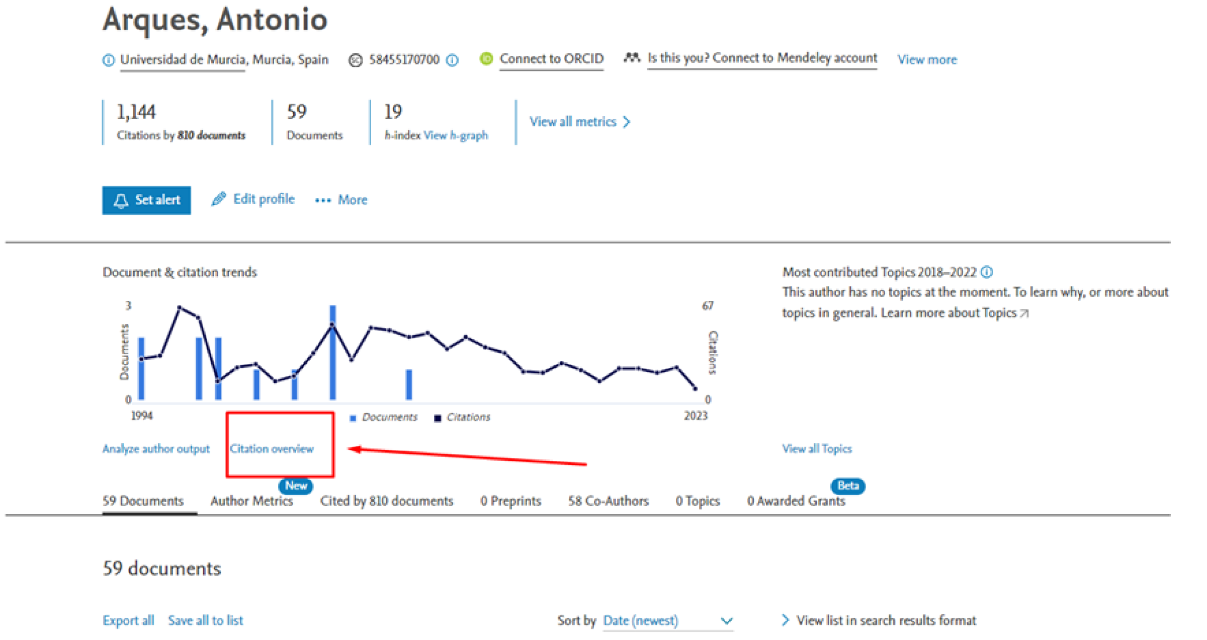This screenshot has width=1207, height=640.
Task: Click the Citation overview link
Action: point(272,449)
